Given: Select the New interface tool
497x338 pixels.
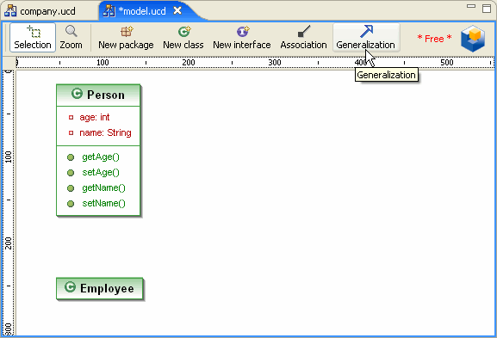Looking at the screenshot, I should click(242, 37).
